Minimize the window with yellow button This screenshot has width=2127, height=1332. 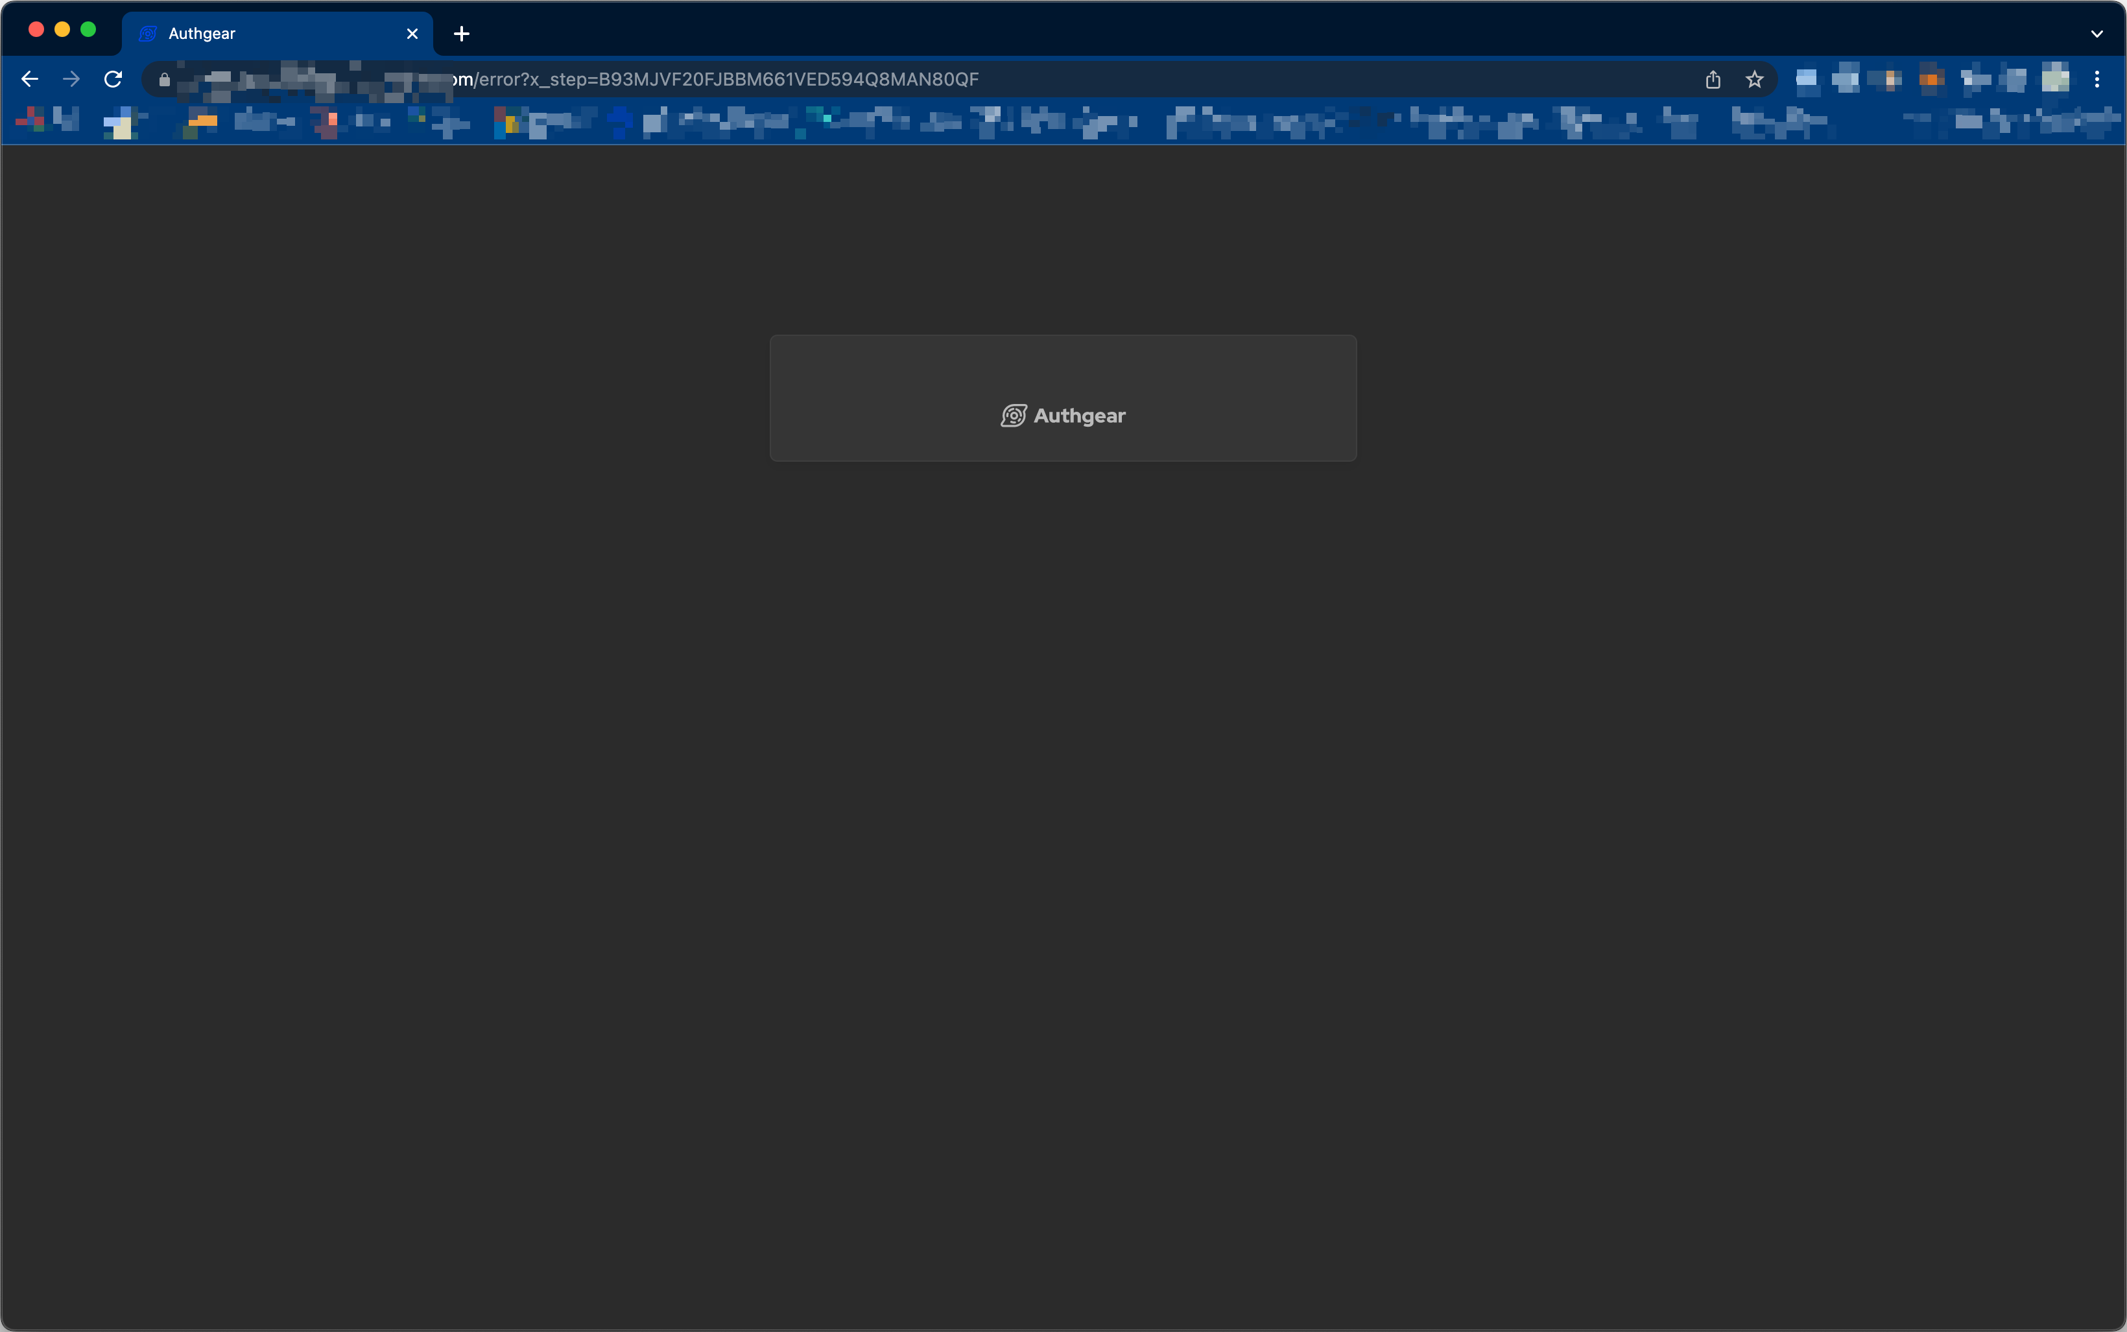tap(62, 29)
